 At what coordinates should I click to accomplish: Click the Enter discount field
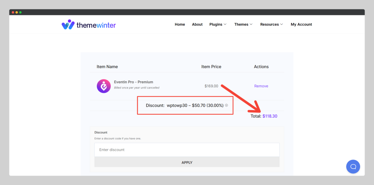coord(187,150)
